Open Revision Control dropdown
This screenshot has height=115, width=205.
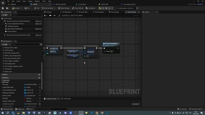click(196, 109)
